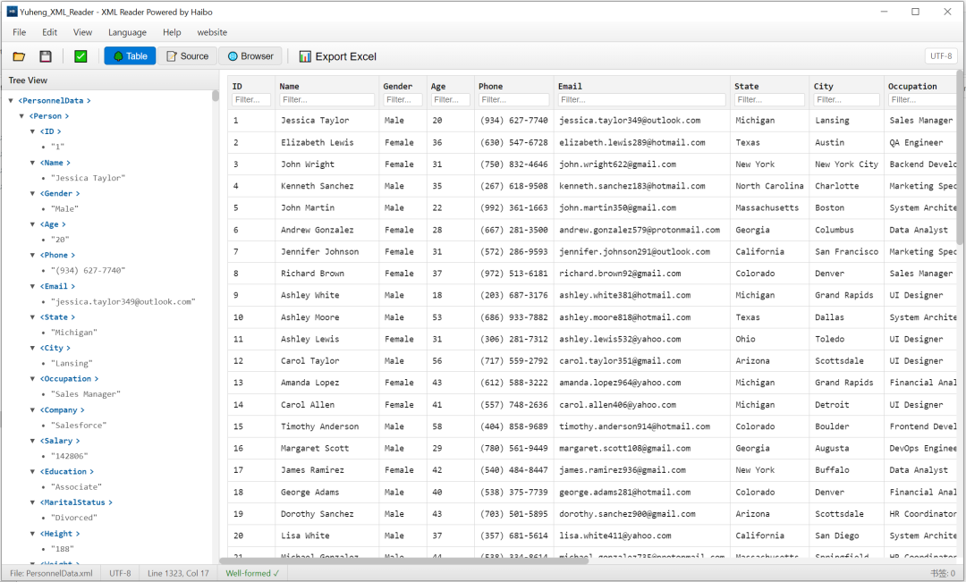Viewport: 966px width, 582px height.
Task: Click the Name column header
Action: pyautogui.click(x=289, y=86)
